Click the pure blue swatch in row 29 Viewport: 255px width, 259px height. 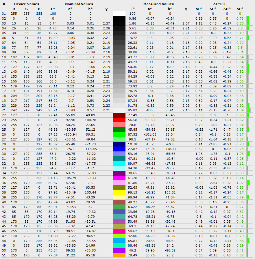[x=119, y=149]
